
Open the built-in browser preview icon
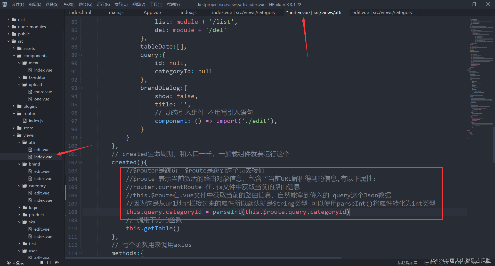(x=57, y=262)
